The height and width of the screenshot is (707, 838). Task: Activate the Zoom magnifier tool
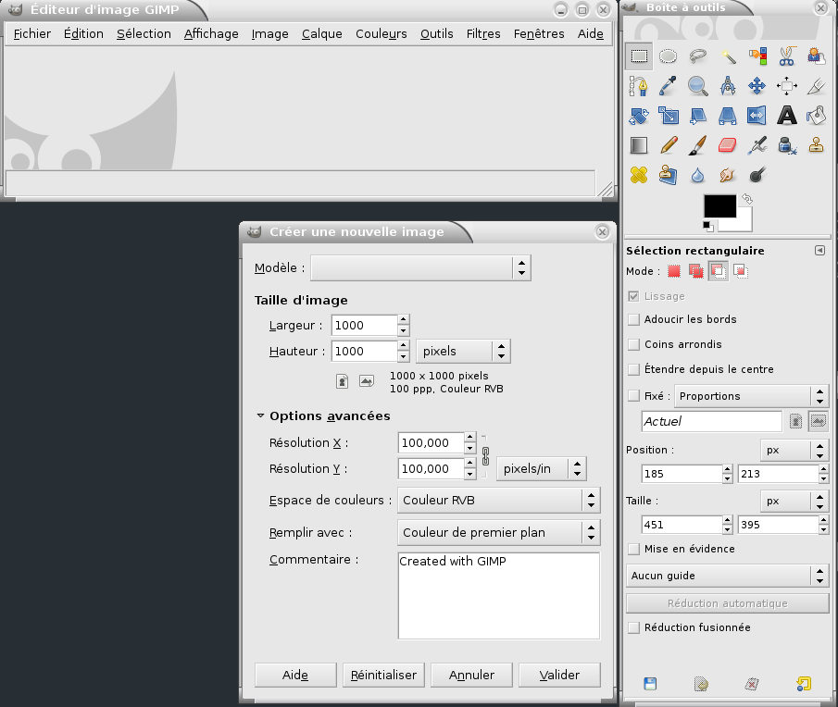[697, 86]
